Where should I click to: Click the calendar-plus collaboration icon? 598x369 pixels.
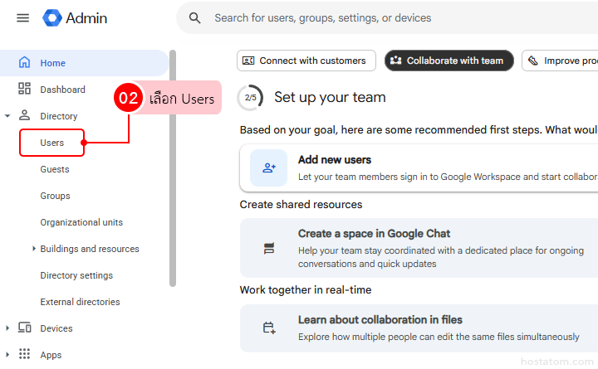pyautogui.click(x=269, y=328)
